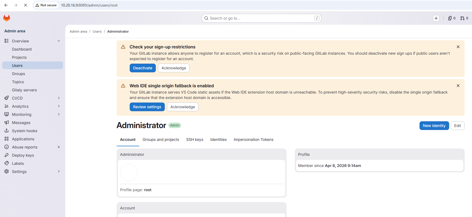Open Projects in the sidebar
Screen dimensions: 472x217
pos(33,57)
